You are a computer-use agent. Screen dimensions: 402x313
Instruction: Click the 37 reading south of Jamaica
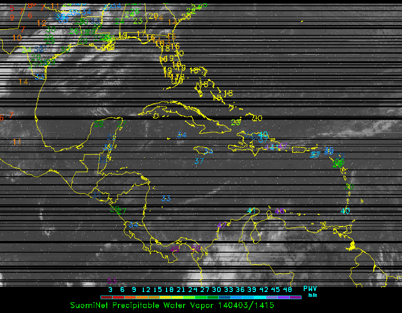coord(199,161)
